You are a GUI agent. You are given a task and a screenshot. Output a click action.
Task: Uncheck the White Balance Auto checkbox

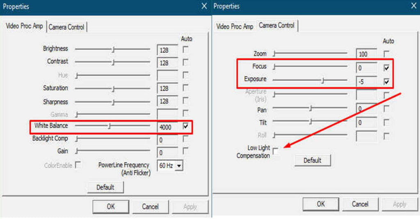pos(186,127)
